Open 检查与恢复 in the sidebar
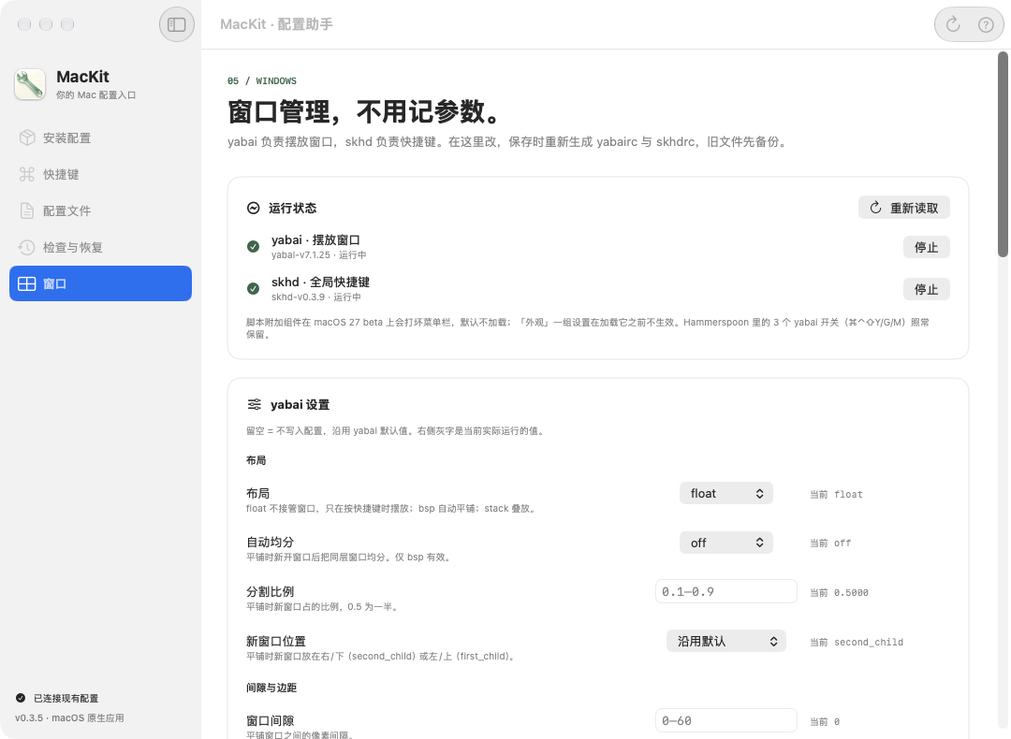This screenshot has width=1011, height=739. point(100,247)
